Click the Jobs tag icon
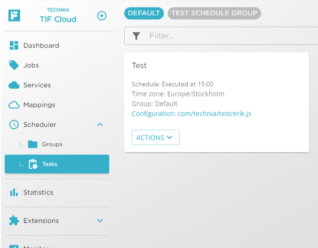This screenshot has height=248, width=318. (14, 65)
